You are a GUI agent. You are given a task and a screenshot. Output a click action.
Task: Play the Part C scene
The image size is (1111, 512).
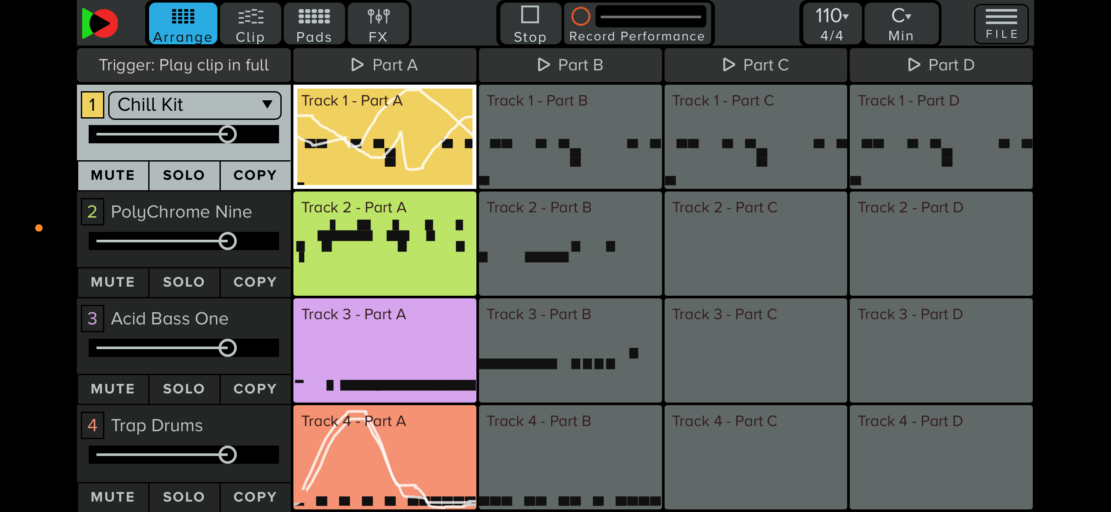click(756, 65)
